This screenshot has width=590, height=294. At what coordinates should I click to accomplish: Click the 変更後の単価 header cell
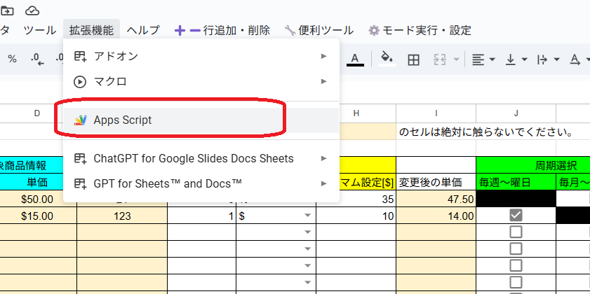[x=436, y=183]
